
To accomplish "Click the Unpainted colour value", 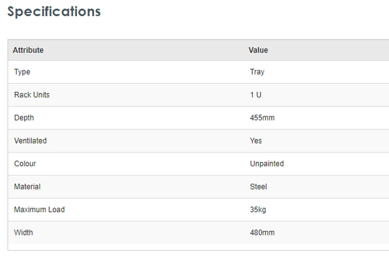I will [x=267, y=164].
